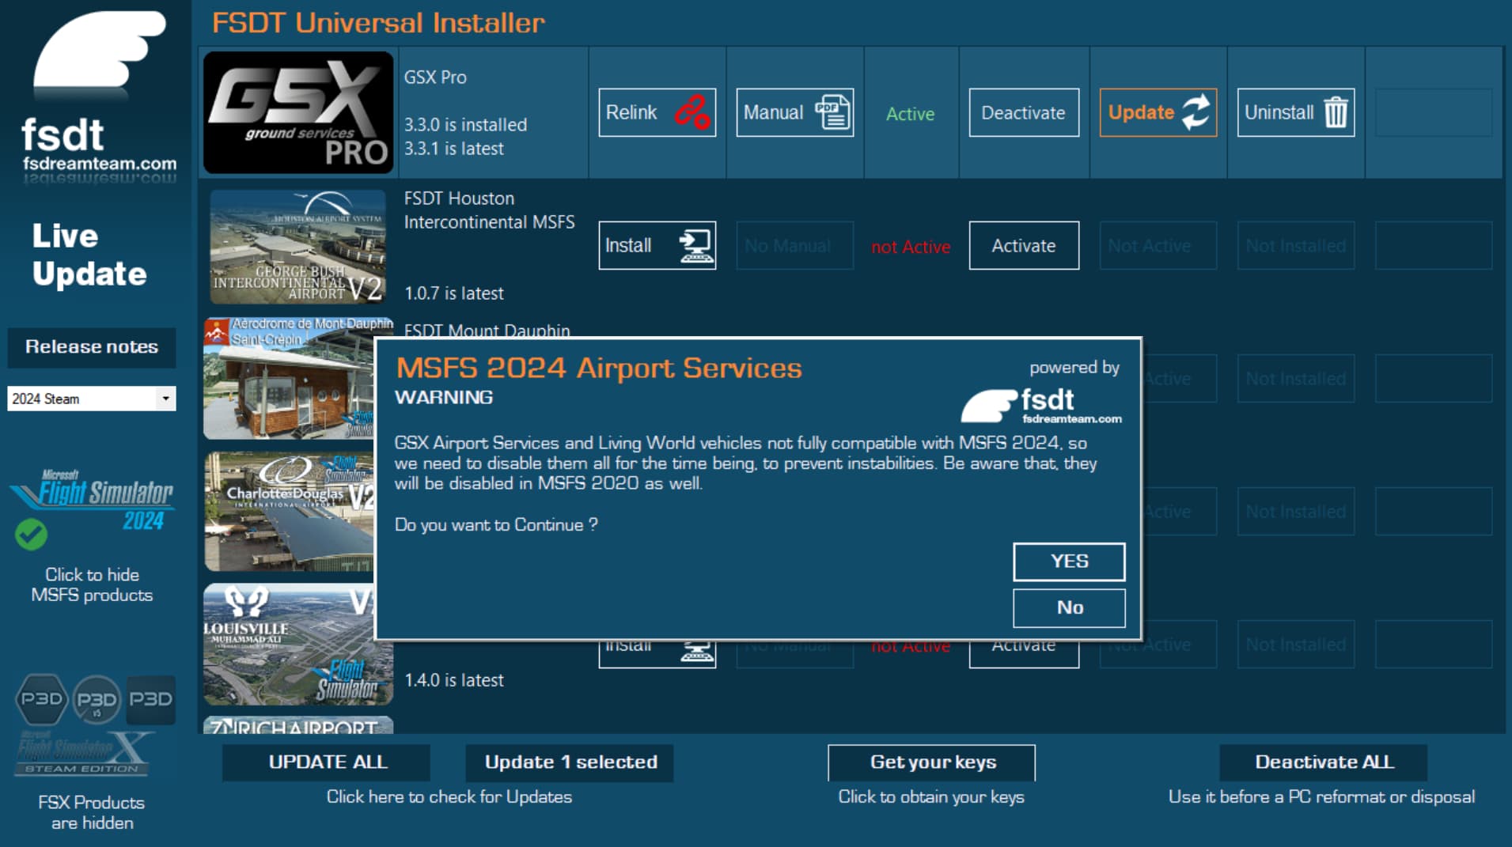Uninstall GSX Pro with trash button
1512x847 pixels.
pyautogui.click(x=1295, y=112)
